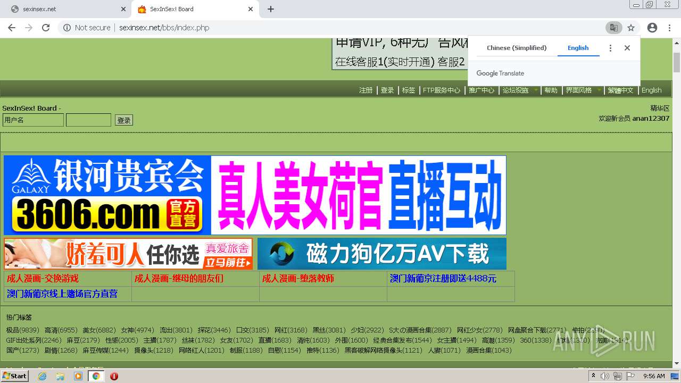Open the Google Translate icon in address bar
This screenshot has height=383, width=681.
(613, 28)
